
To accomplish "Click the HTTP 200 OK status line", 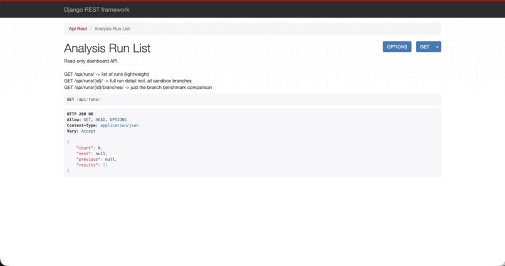I will [80, 114].
